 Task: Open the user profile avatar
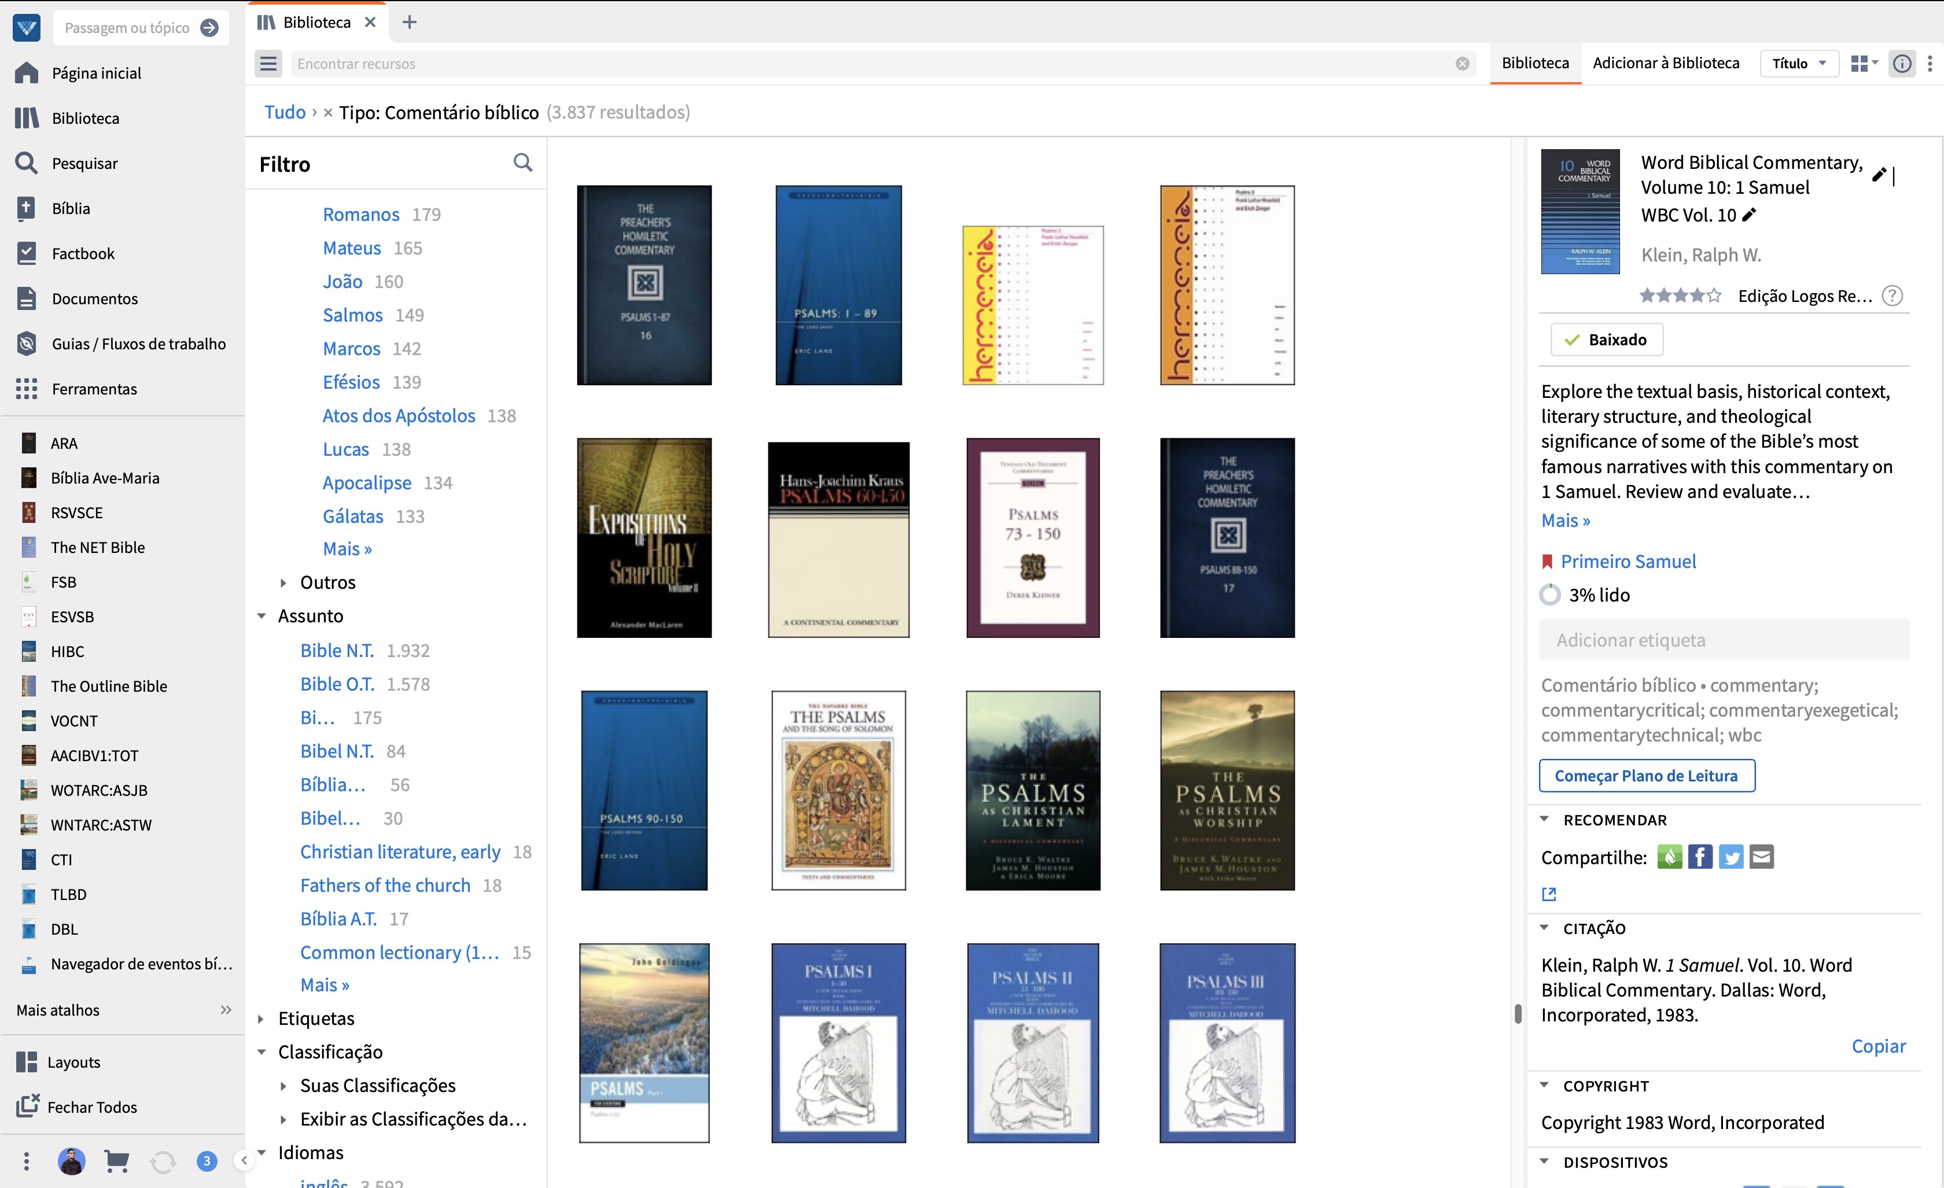coord(71,1161)
